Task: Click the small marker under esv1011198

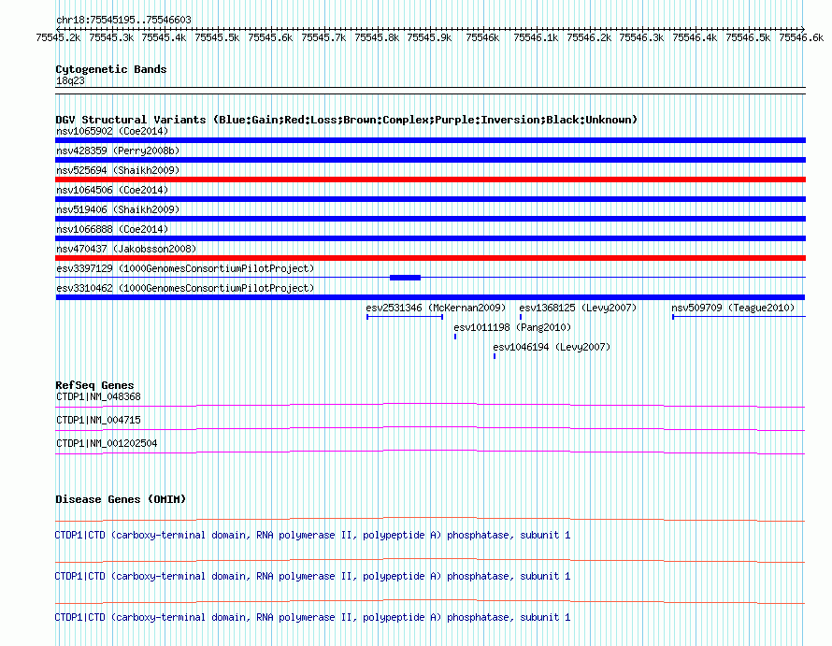Action: click(455, 337)
